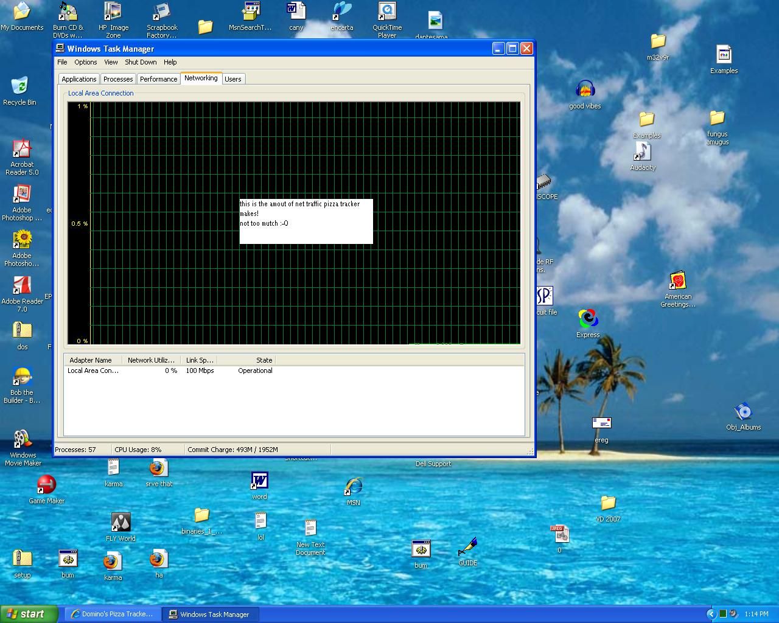The image size is (779, 623).
Task: Open the Recycle Bin
Action: (19, 91)
